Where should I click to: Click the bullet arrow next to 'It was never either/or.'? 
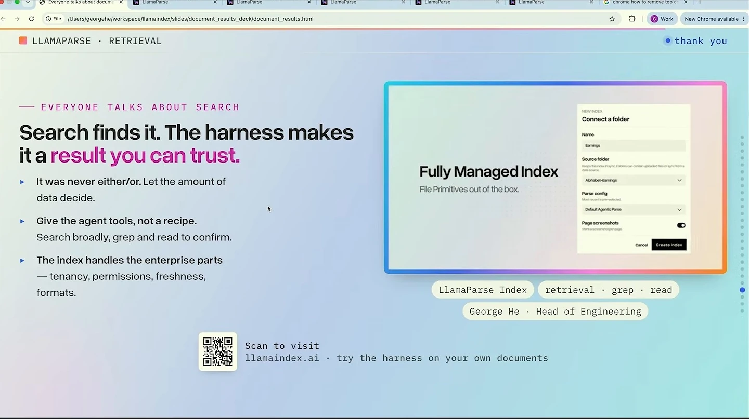[22, 182]
